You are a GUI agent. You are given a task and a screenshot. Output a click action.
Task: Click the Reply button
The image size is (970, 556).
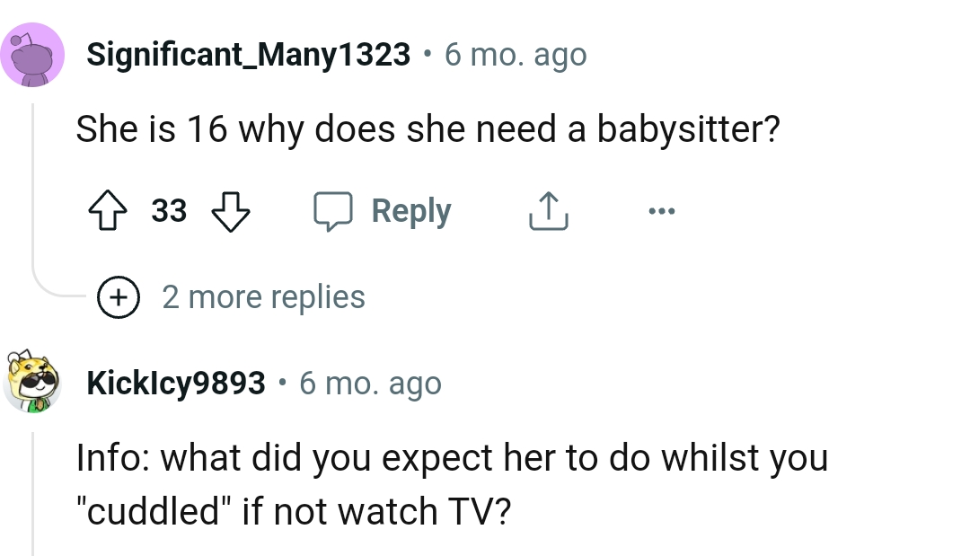coord(411,210)
